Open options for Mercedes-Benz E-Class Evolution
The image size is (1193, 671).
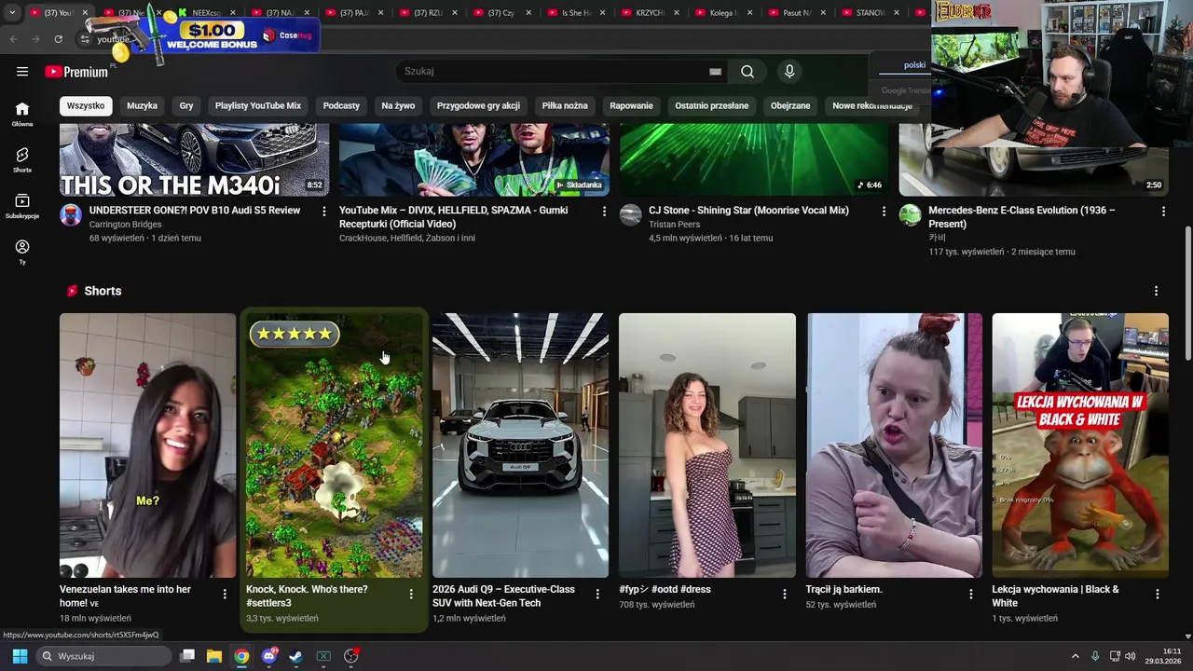[1163, 212]
